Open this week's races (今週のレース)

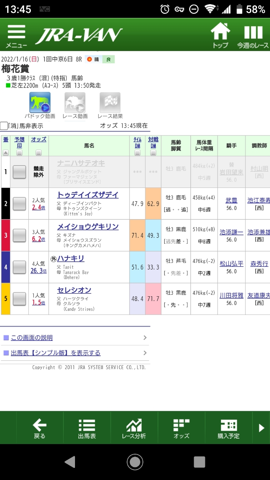[x=253, y=36]
